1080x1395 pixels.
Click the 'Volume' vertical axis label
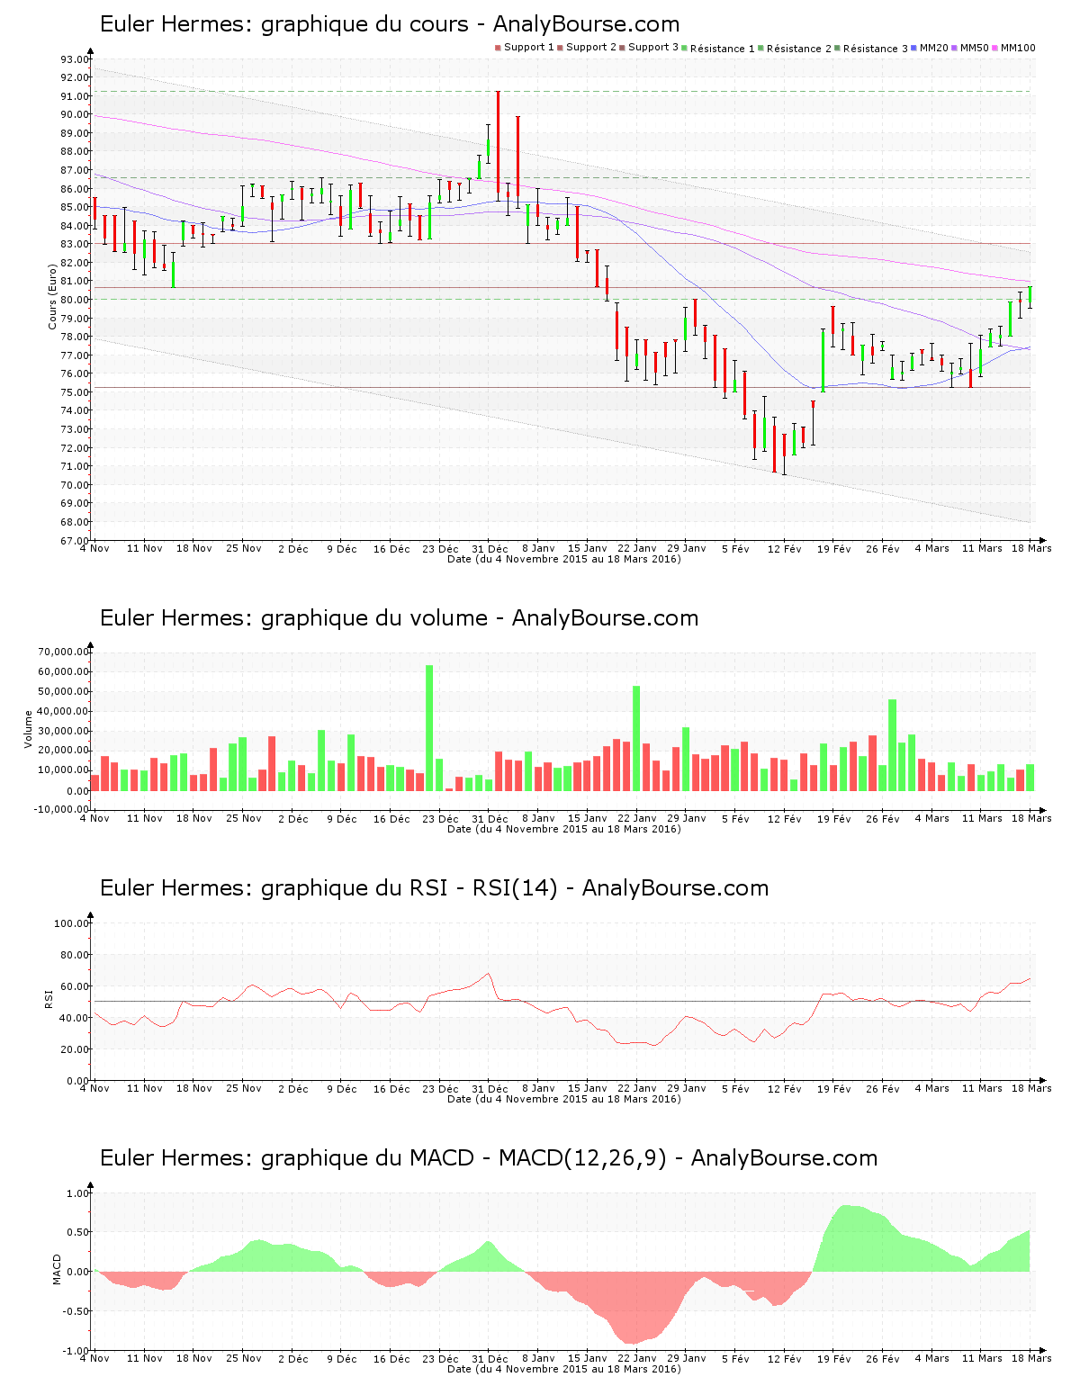[x=28, y=729]
